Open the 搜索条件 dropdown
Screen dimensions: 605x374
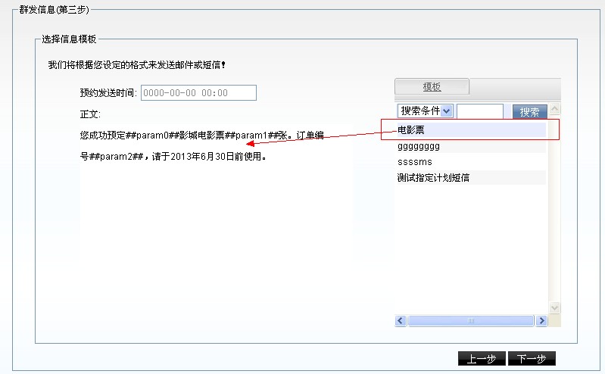pos(425,111)
